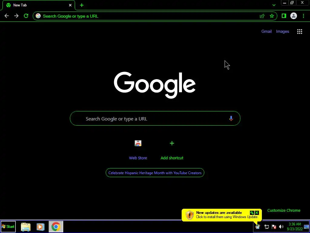Open Windows Update tray icon
The height and width of the screenshot is (233, 310).
258,226
